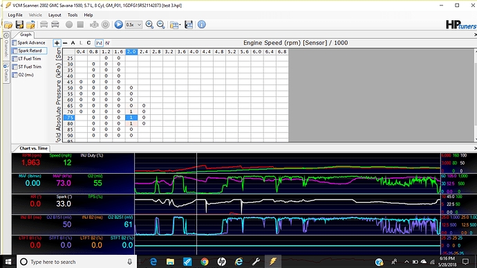Viewport: 477px width, 268px height.
Task: Open Internet Explorer from the taskbar
Action: pos(238,262)
